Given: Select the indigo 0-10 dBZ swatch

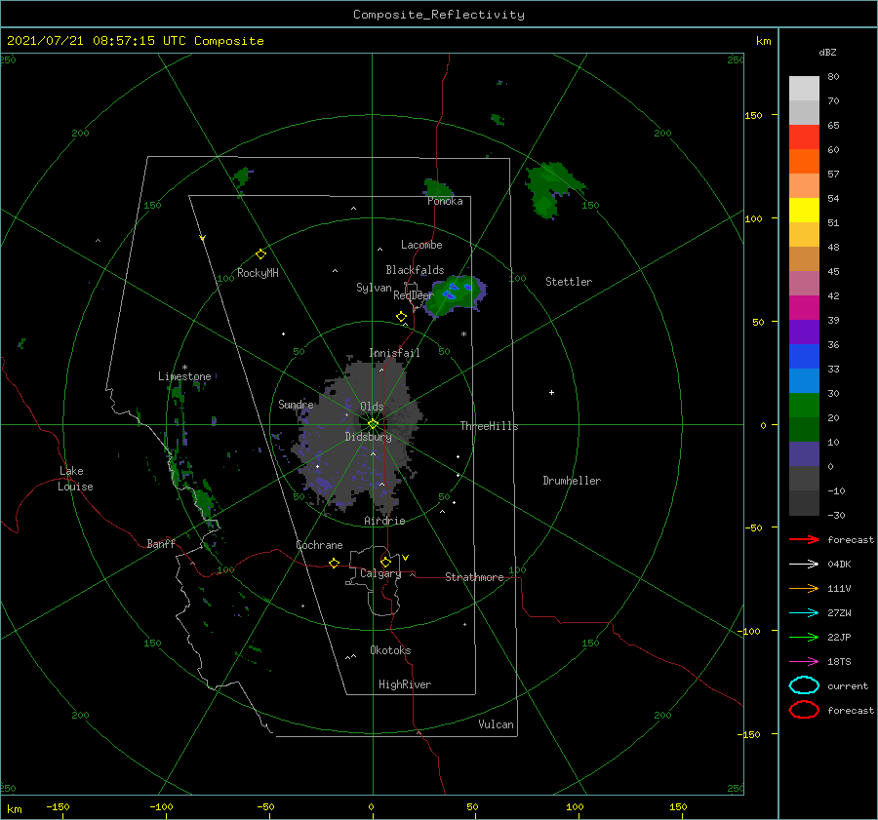Looking at the screenshot, I should tap(804, 454).
